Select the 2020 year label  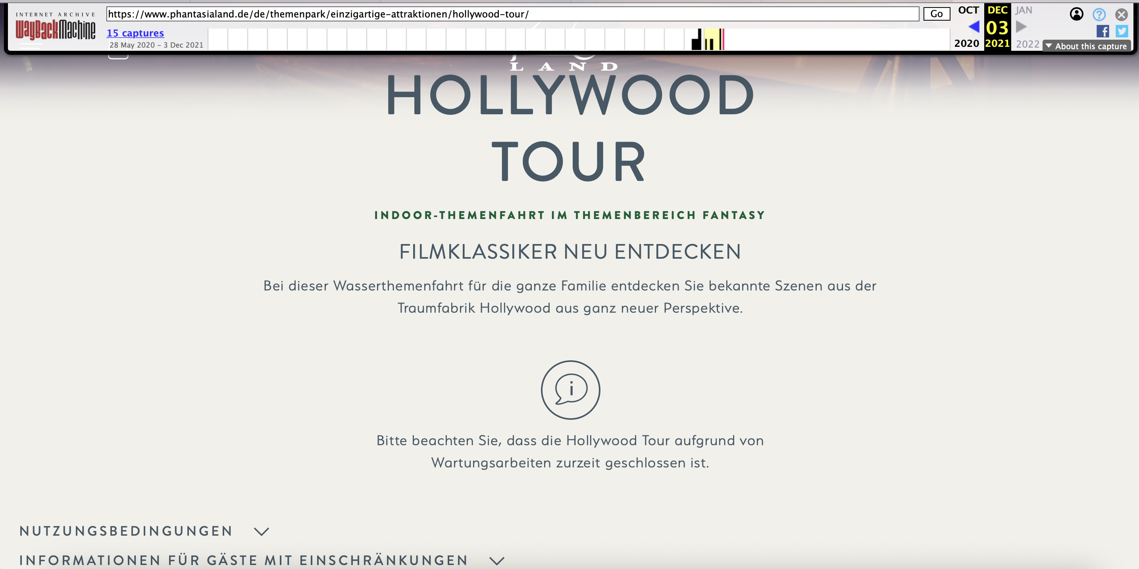coord(966,43)
